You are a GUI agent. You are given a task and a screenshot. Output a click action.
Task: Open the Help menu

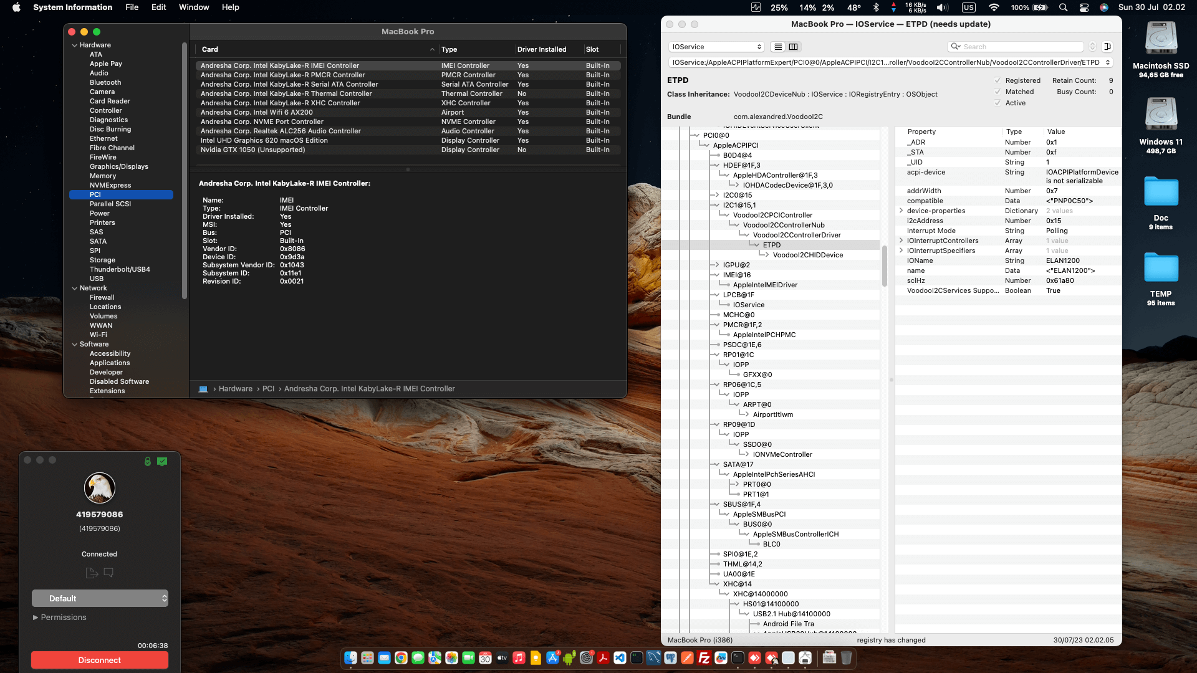230,7
